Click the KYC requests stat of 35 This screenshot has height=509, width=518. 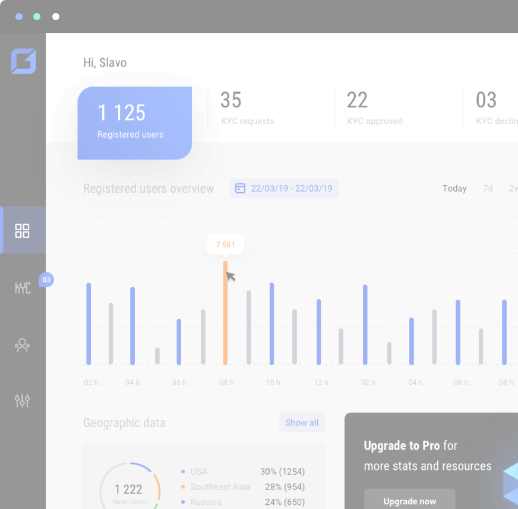point(247,108)
